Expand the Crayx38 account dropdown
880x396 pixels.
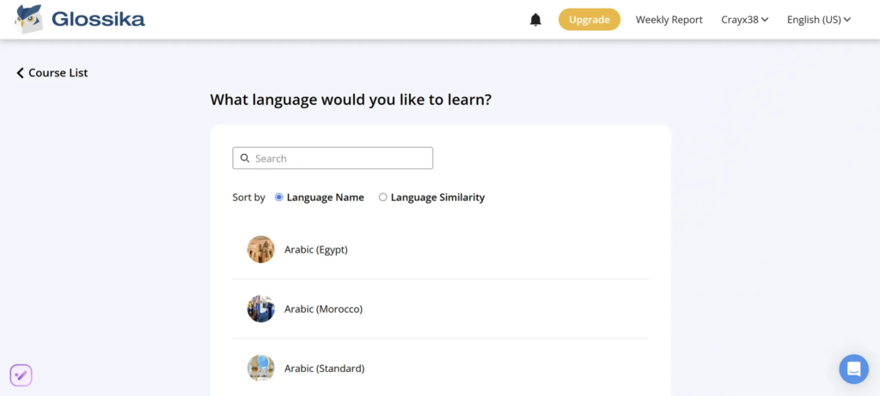pos(745,20)
